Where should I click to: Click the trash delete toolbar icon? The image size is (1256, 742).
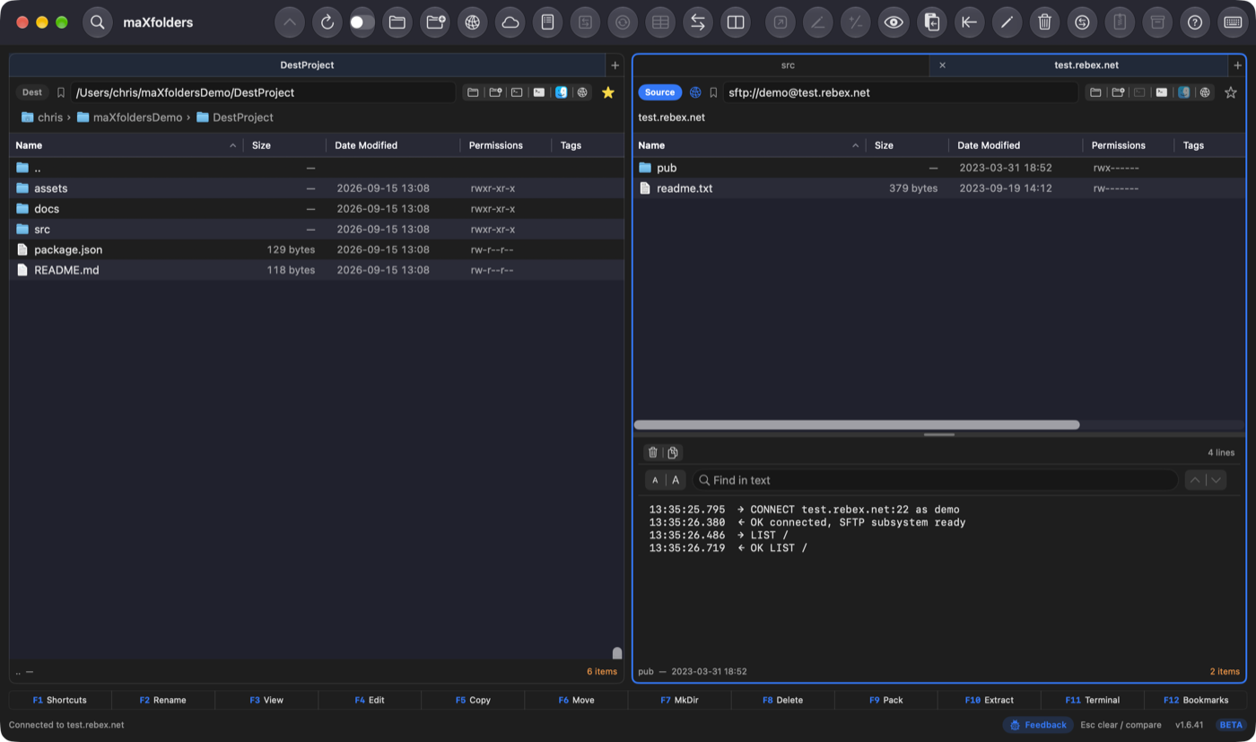1044,22
